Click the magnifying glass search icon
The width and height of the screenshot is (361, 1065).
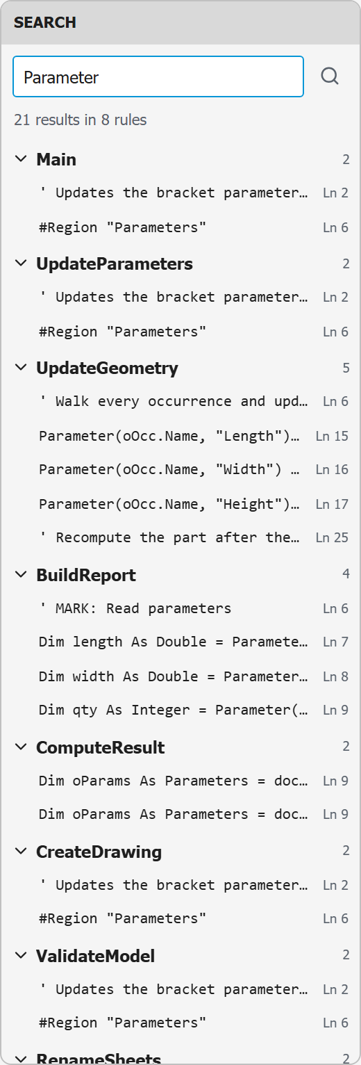tap(330, 76)
